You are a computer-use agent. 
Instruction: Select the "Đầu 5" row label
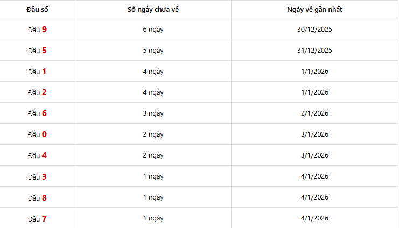click(x=37, y=51)
